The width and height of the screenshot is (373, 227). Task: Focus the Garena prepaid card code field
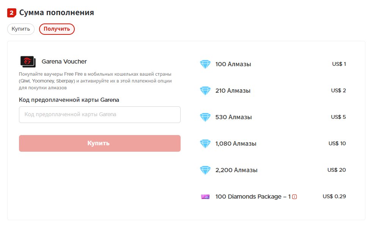click(99, 114)
